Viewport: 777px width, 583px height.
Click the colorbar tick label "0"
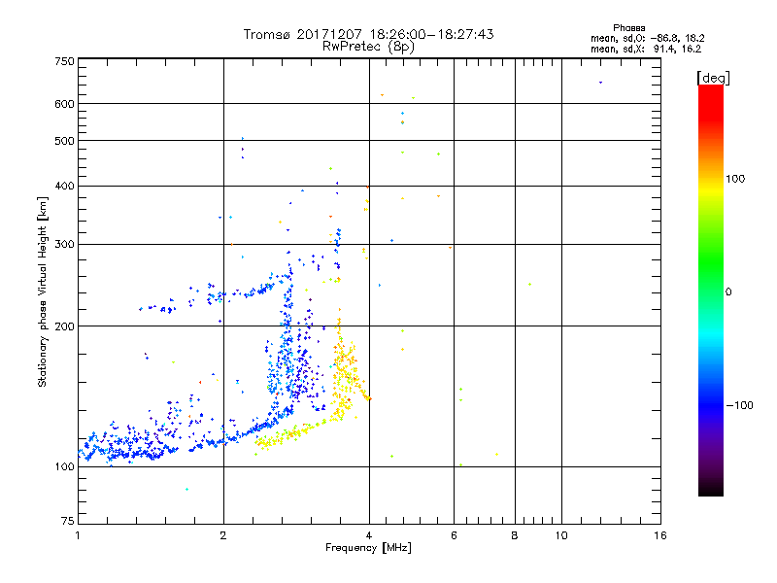coord(728,292)
